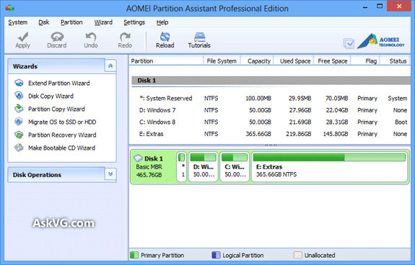Screen dimensions: 415x265
Task: Click the Discard toolbar icon
Action: [x=57, y=37]
